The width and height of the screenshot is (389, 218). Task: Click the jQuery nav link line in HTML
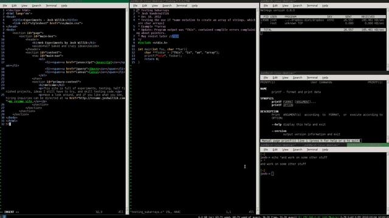click(x=85, y=68)
